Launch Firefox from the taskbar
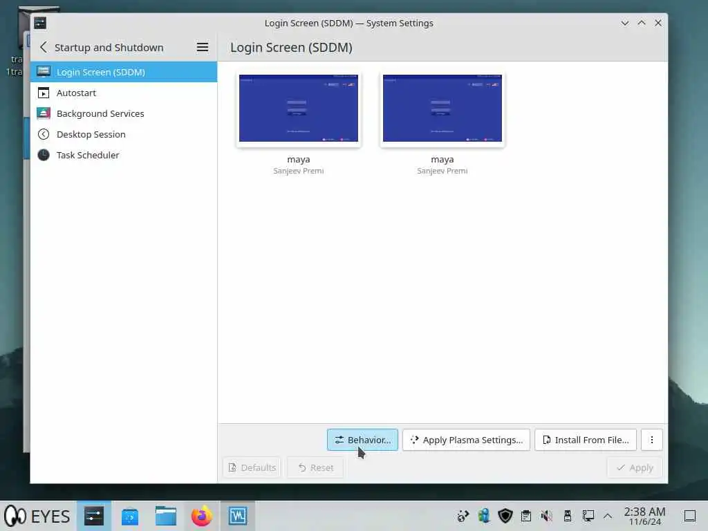The width and height of the screenshot is (708, 531). coord(201,516)
